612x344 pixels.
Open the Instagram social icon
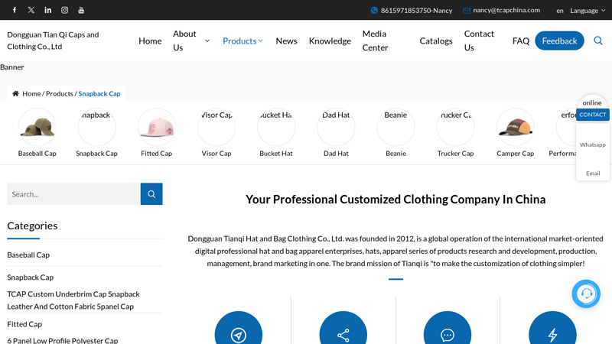pyautogui.click(x=64, y=10)
